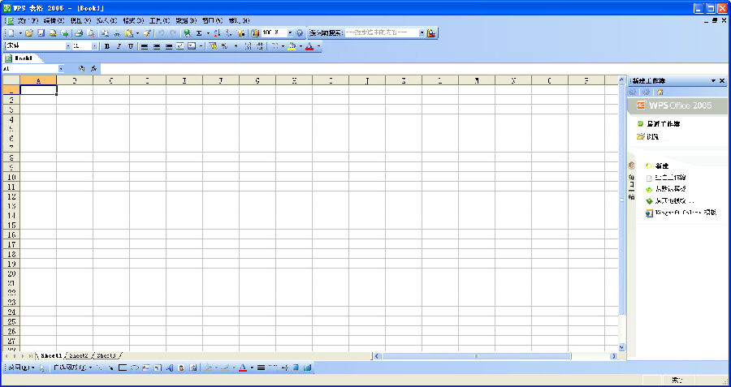Toggle bold formatting
Screen dimensions: 731x387
point(107,46)
